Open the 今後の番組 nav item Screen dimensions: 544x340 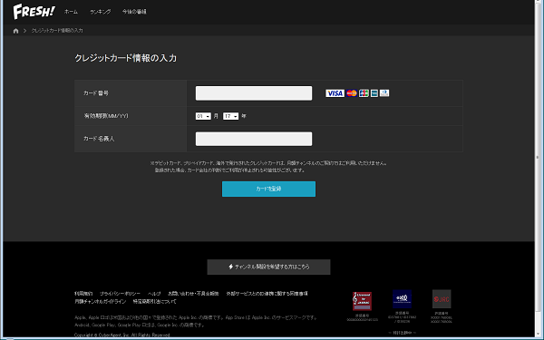click(x=134, y=12)
